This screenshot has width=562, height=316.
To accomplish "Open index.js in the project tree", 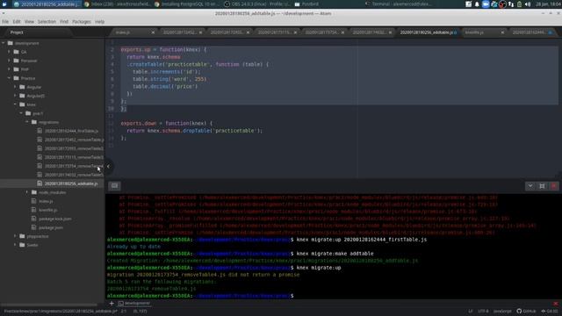I will point(46,201).
